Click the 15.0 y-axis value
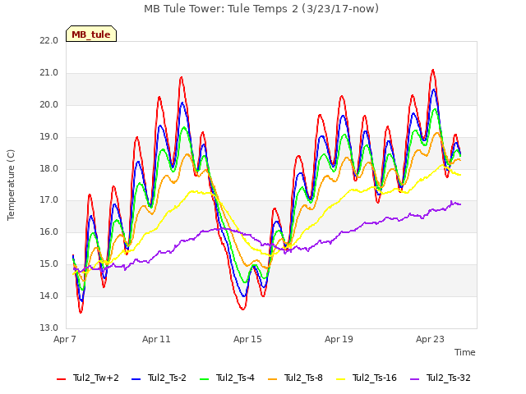Image resolution: width=526 pixels, height=394 pixels. pyautogui.click(x=49, y=264)
